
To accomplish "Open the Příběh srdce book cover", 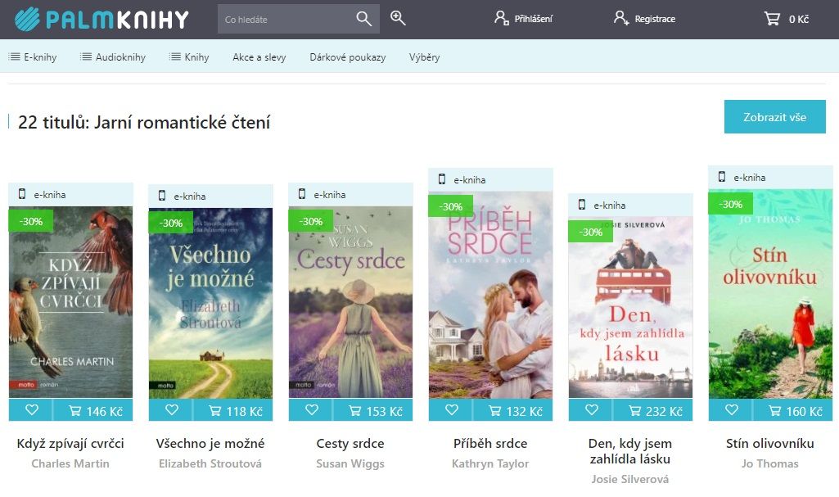I will 490,295.
